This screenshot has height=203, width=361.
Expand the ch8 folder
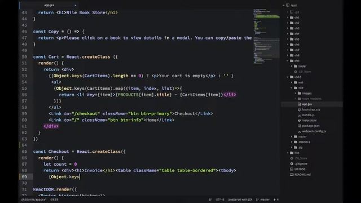[x=288, y=55]
